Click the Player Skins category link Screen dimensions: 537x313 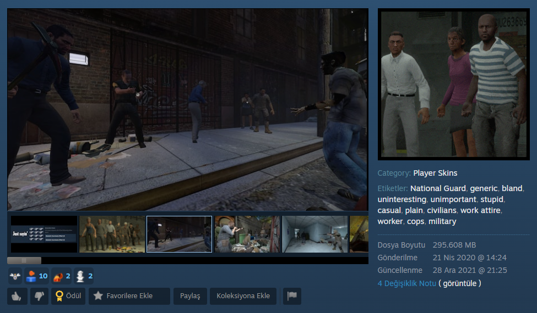pos(435,173)
